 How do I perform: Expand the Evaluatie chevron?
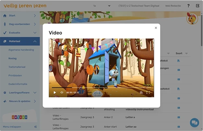pos(35,33)
